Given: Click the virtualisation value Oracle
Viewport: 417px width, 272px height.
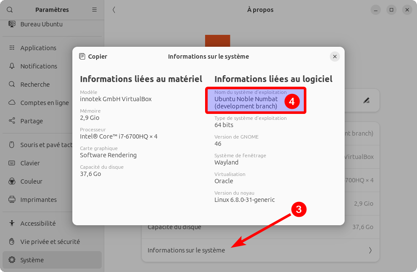Looking at the screenshot, I should pyautogui.click(x=224, y=181).
